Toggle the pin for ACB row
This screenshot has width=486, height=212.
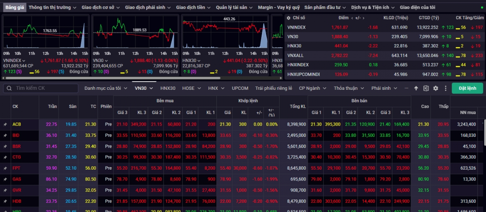(5, 124)
